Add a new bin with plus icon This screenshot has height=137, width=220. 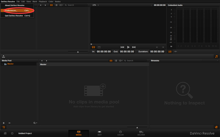(4, 123)
